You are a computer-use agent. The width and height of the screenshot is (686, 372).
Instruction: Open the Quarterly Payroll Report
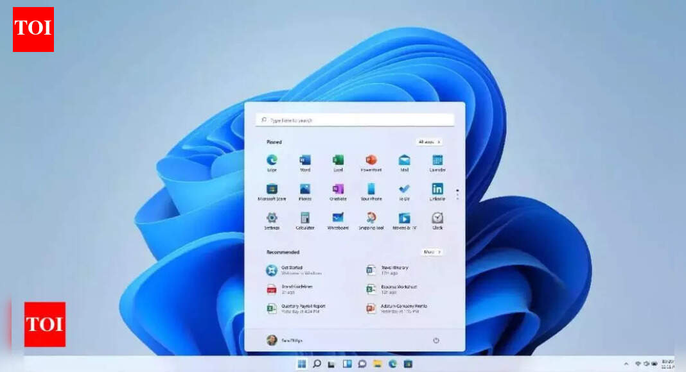point(295,309)
